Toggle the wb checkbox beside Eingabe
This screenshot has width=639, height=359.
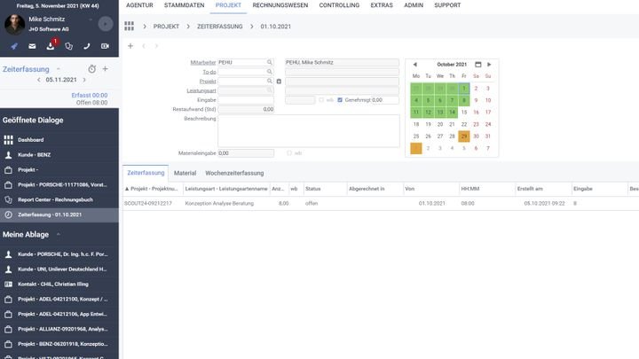click(x=320, y=99)
